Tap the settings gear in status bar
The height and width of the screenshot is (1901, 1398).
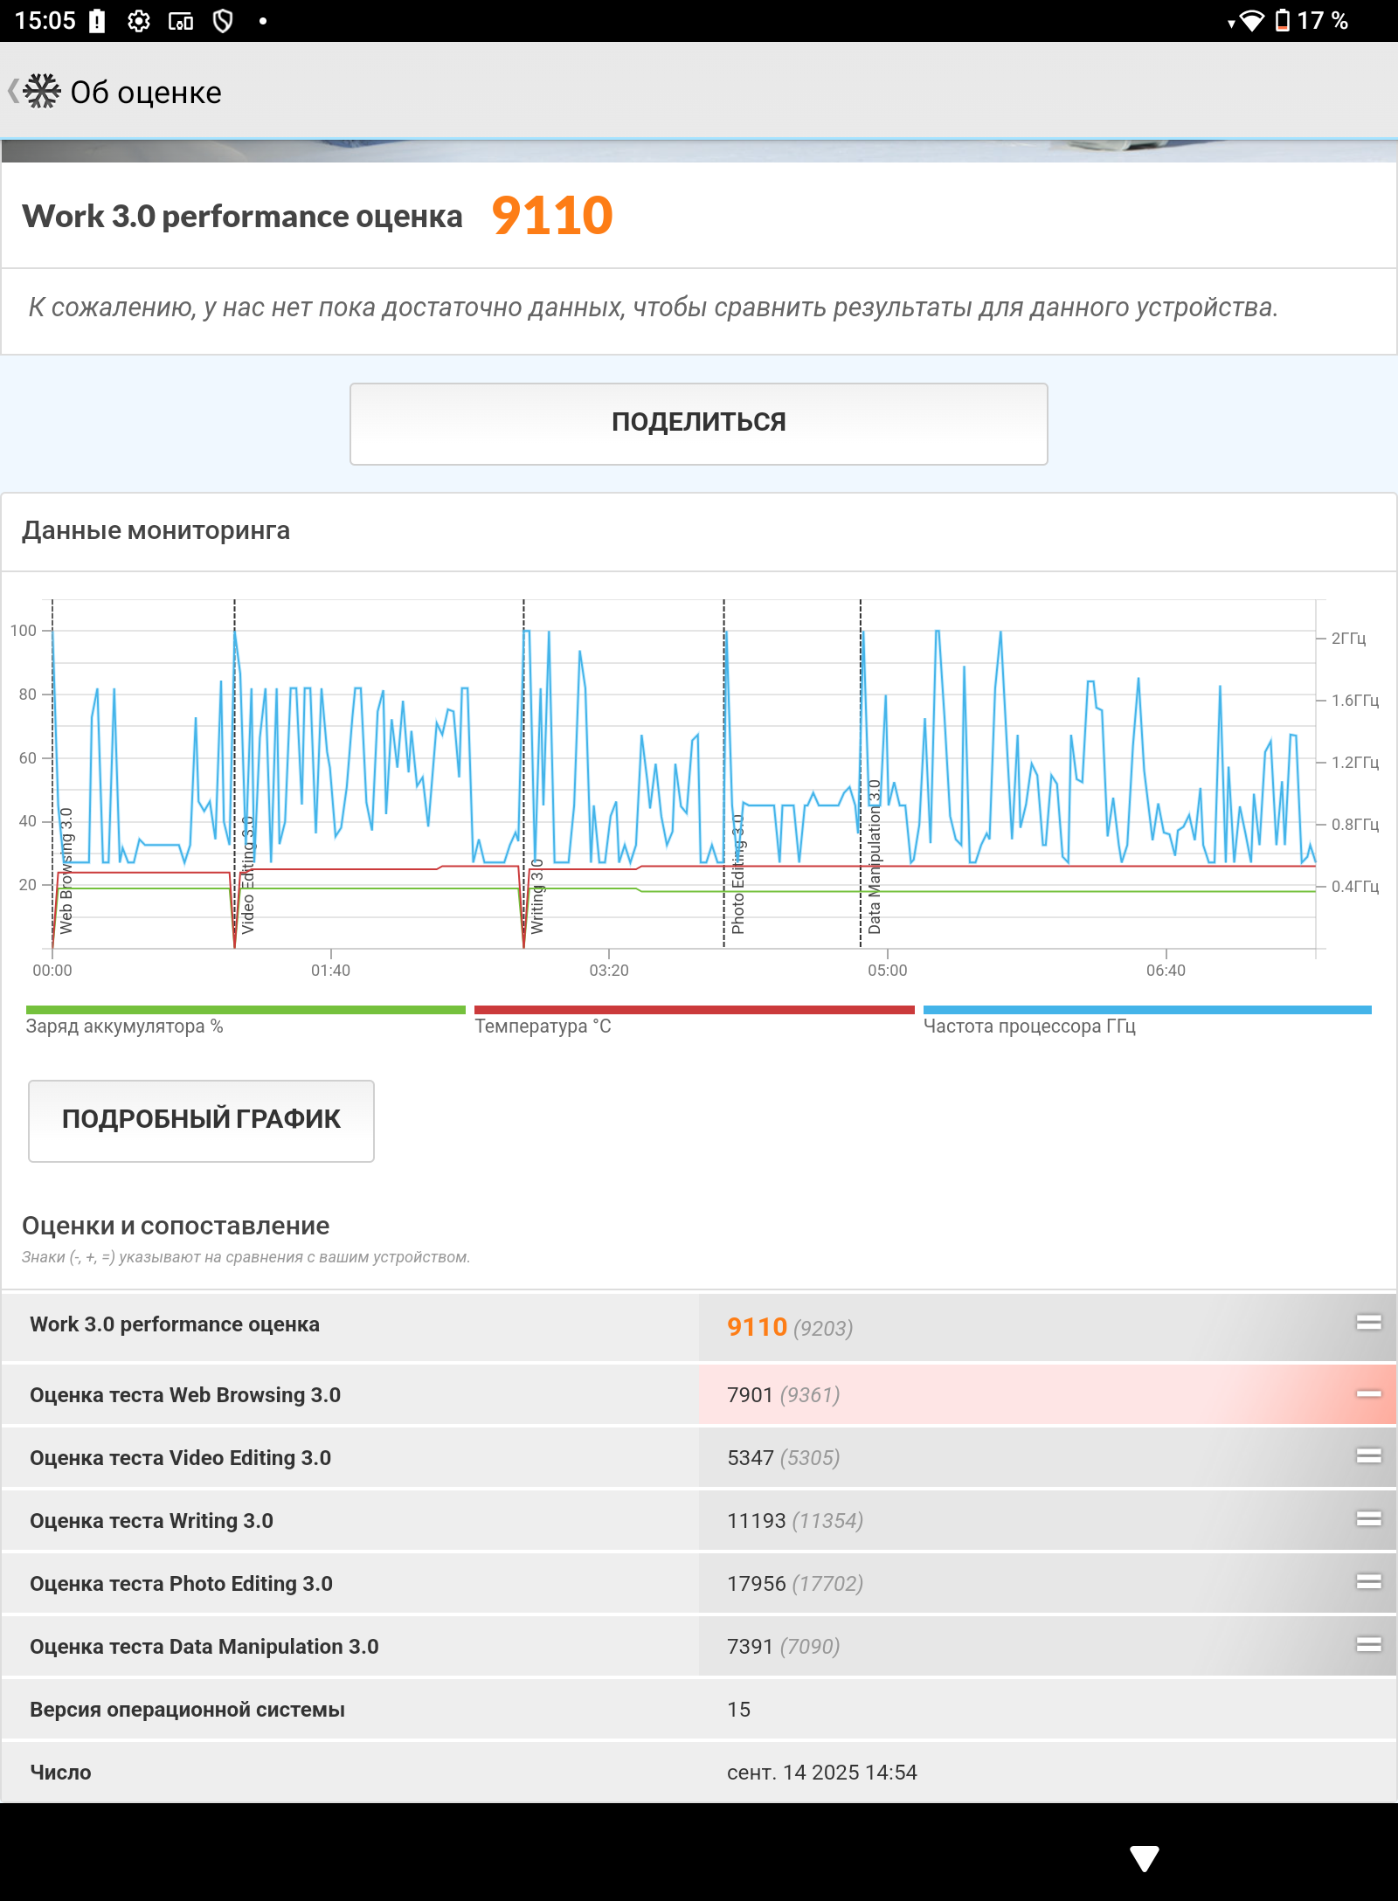(x=138, y=21)
